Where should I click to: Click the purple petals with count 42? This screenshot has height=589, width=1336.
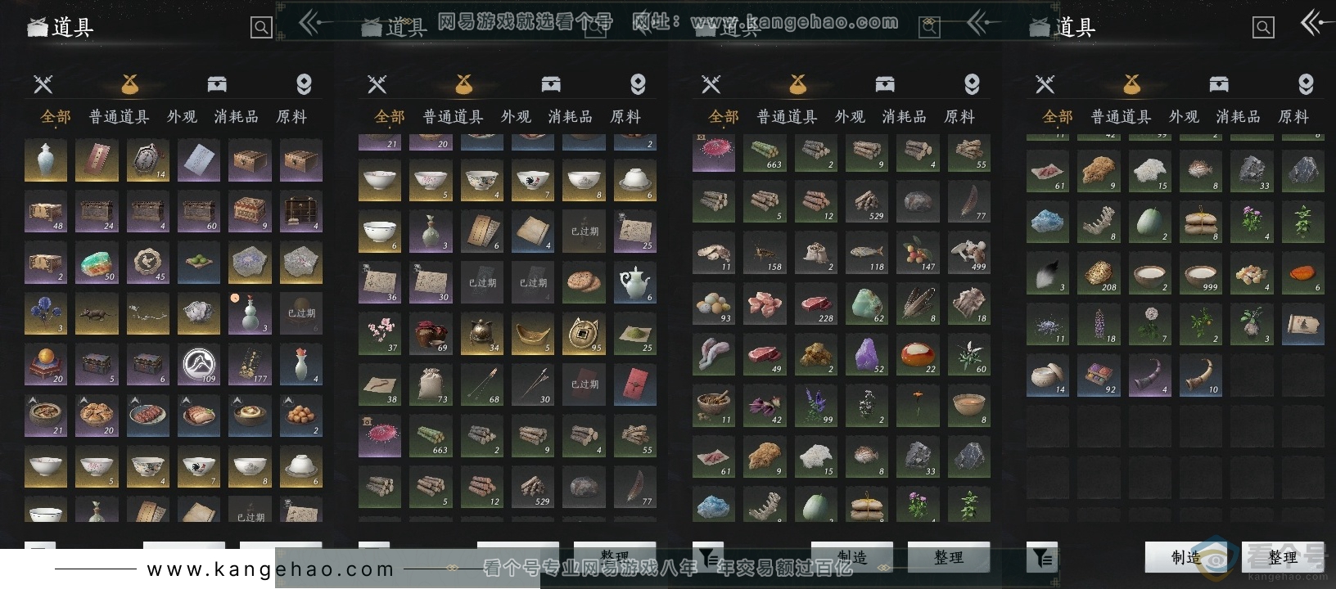click(x=765, y=405)
